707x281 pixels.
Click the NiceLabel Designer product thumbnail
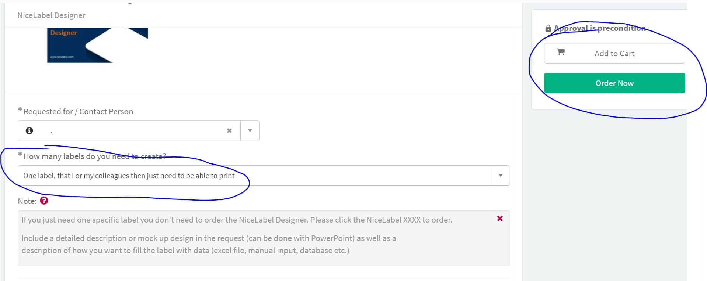coord(98,45)
